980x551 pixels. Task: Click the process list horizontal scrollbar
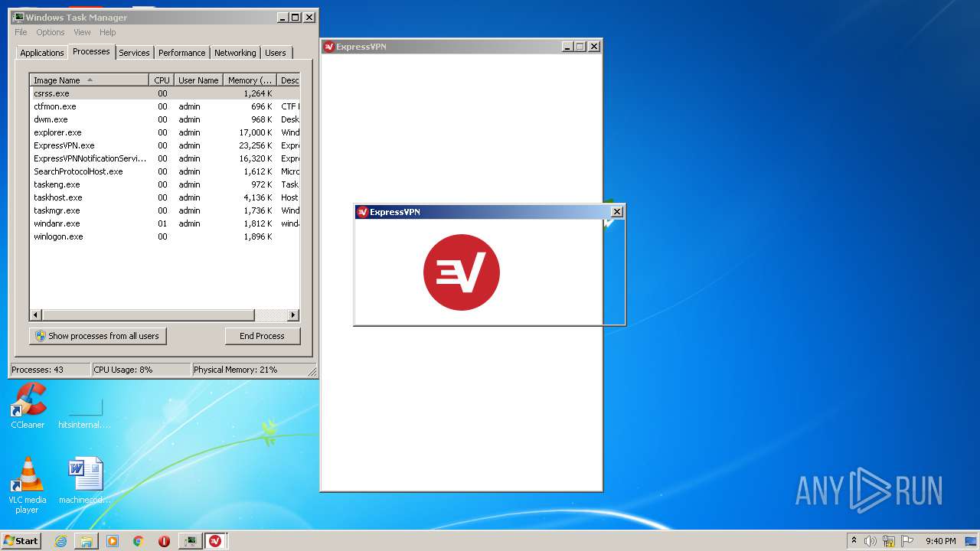(149, 315)
